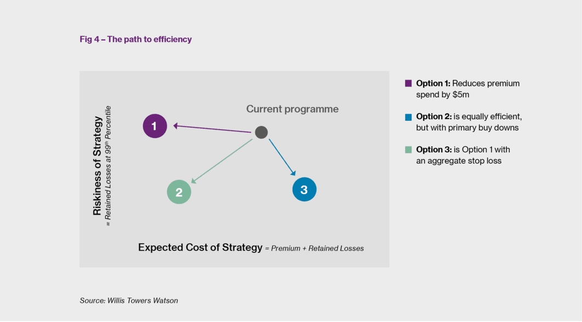This screenshot has height=322, width=582.
Task: Click the green circle numbered 2
Action: point(179,192)
